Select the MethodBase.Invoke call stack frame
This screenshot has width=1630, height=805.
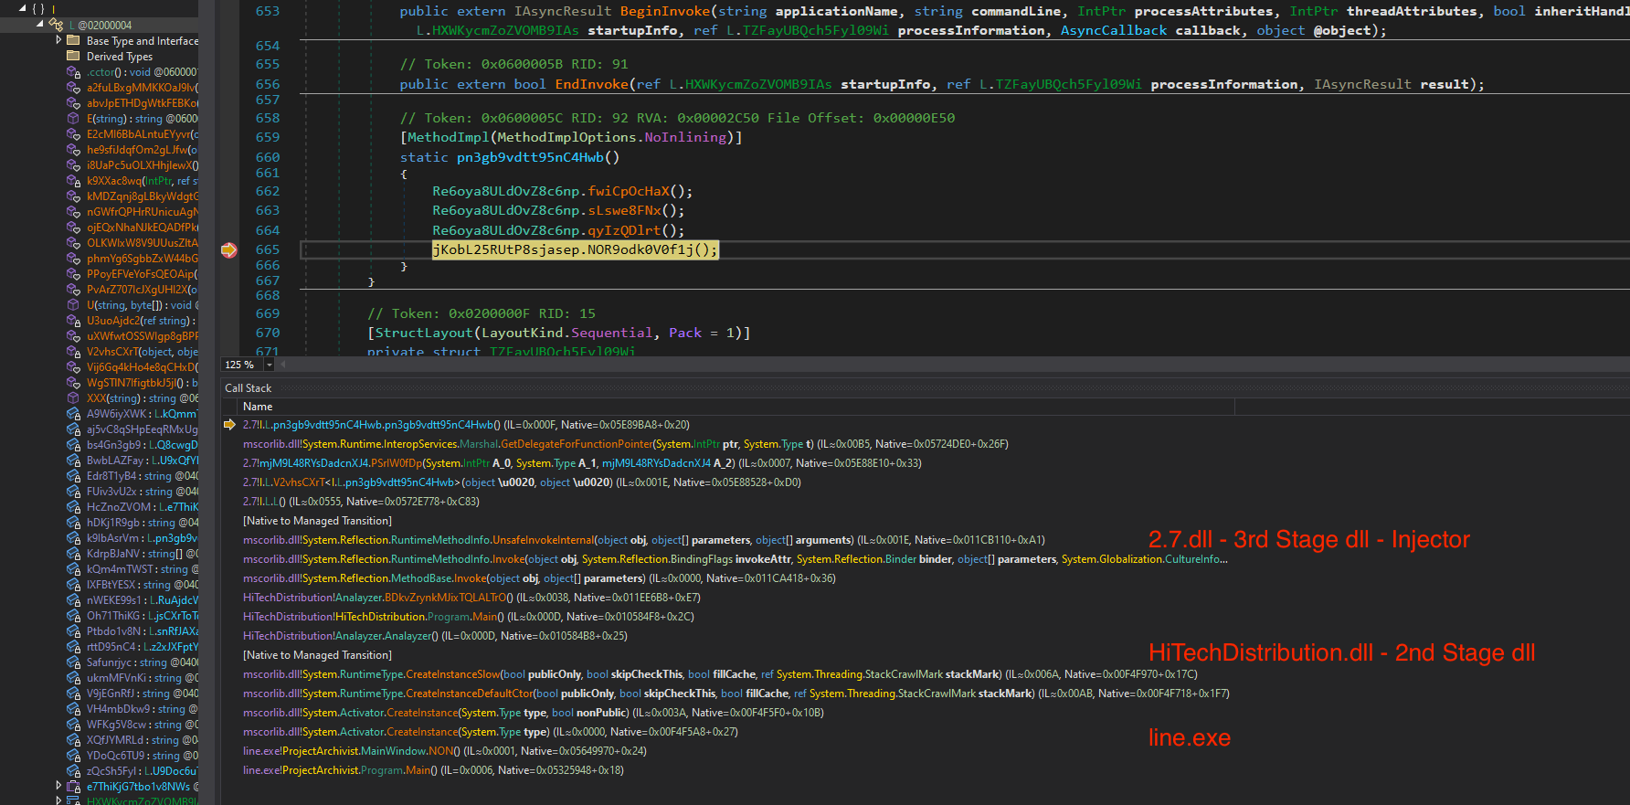click(x=539, y=578)
